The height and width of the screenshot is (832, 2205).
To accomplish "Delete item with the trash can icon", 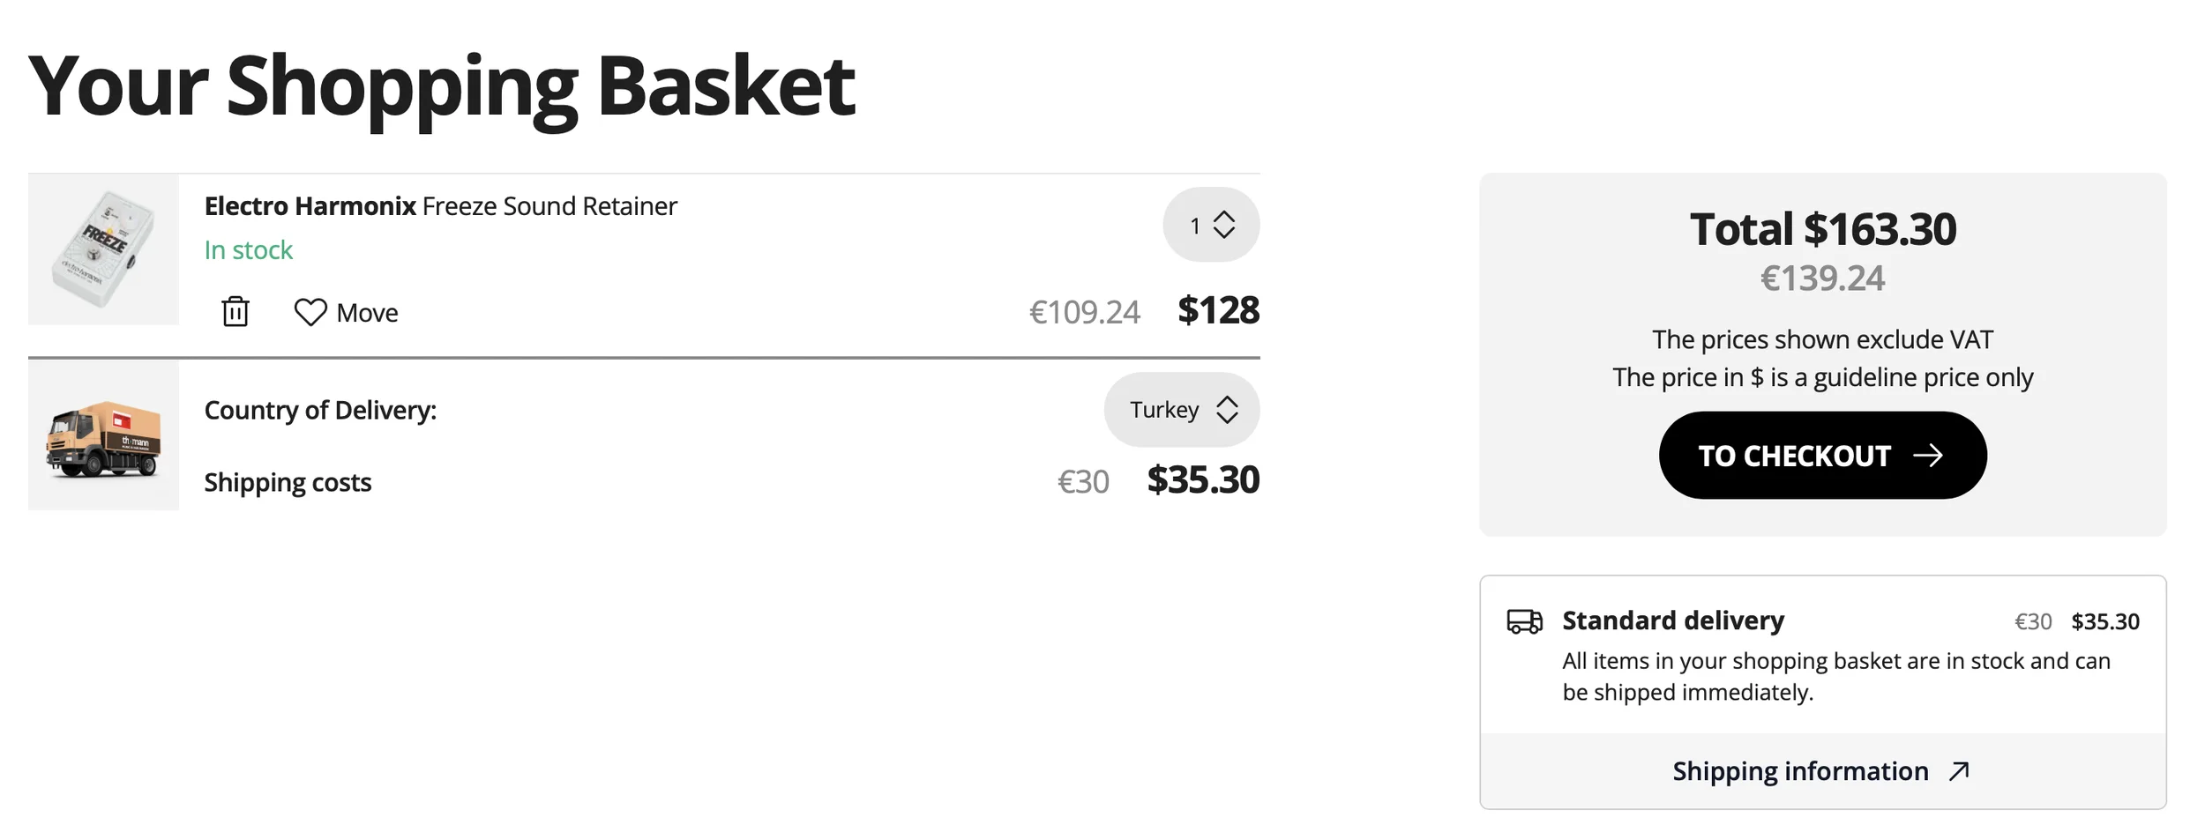I will pyautogui.click(x=235, y=311).
